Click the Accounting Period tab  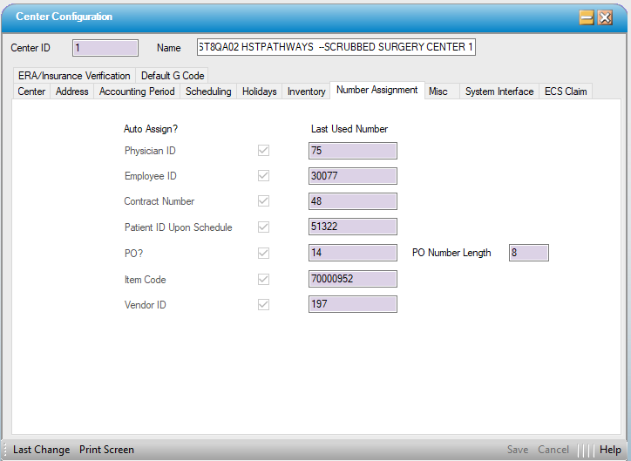137,92
